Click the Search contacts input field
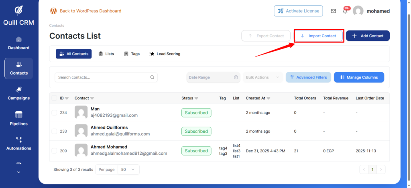The image size is (411, 188). (x=102, y=77)
